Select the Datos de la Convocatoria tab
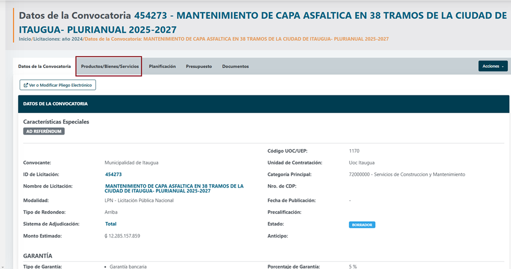 (45, 66)
